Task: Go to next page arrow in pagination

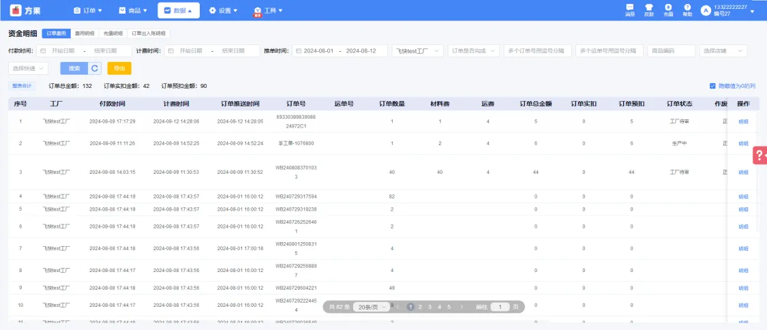Action: tap(462, 307)
